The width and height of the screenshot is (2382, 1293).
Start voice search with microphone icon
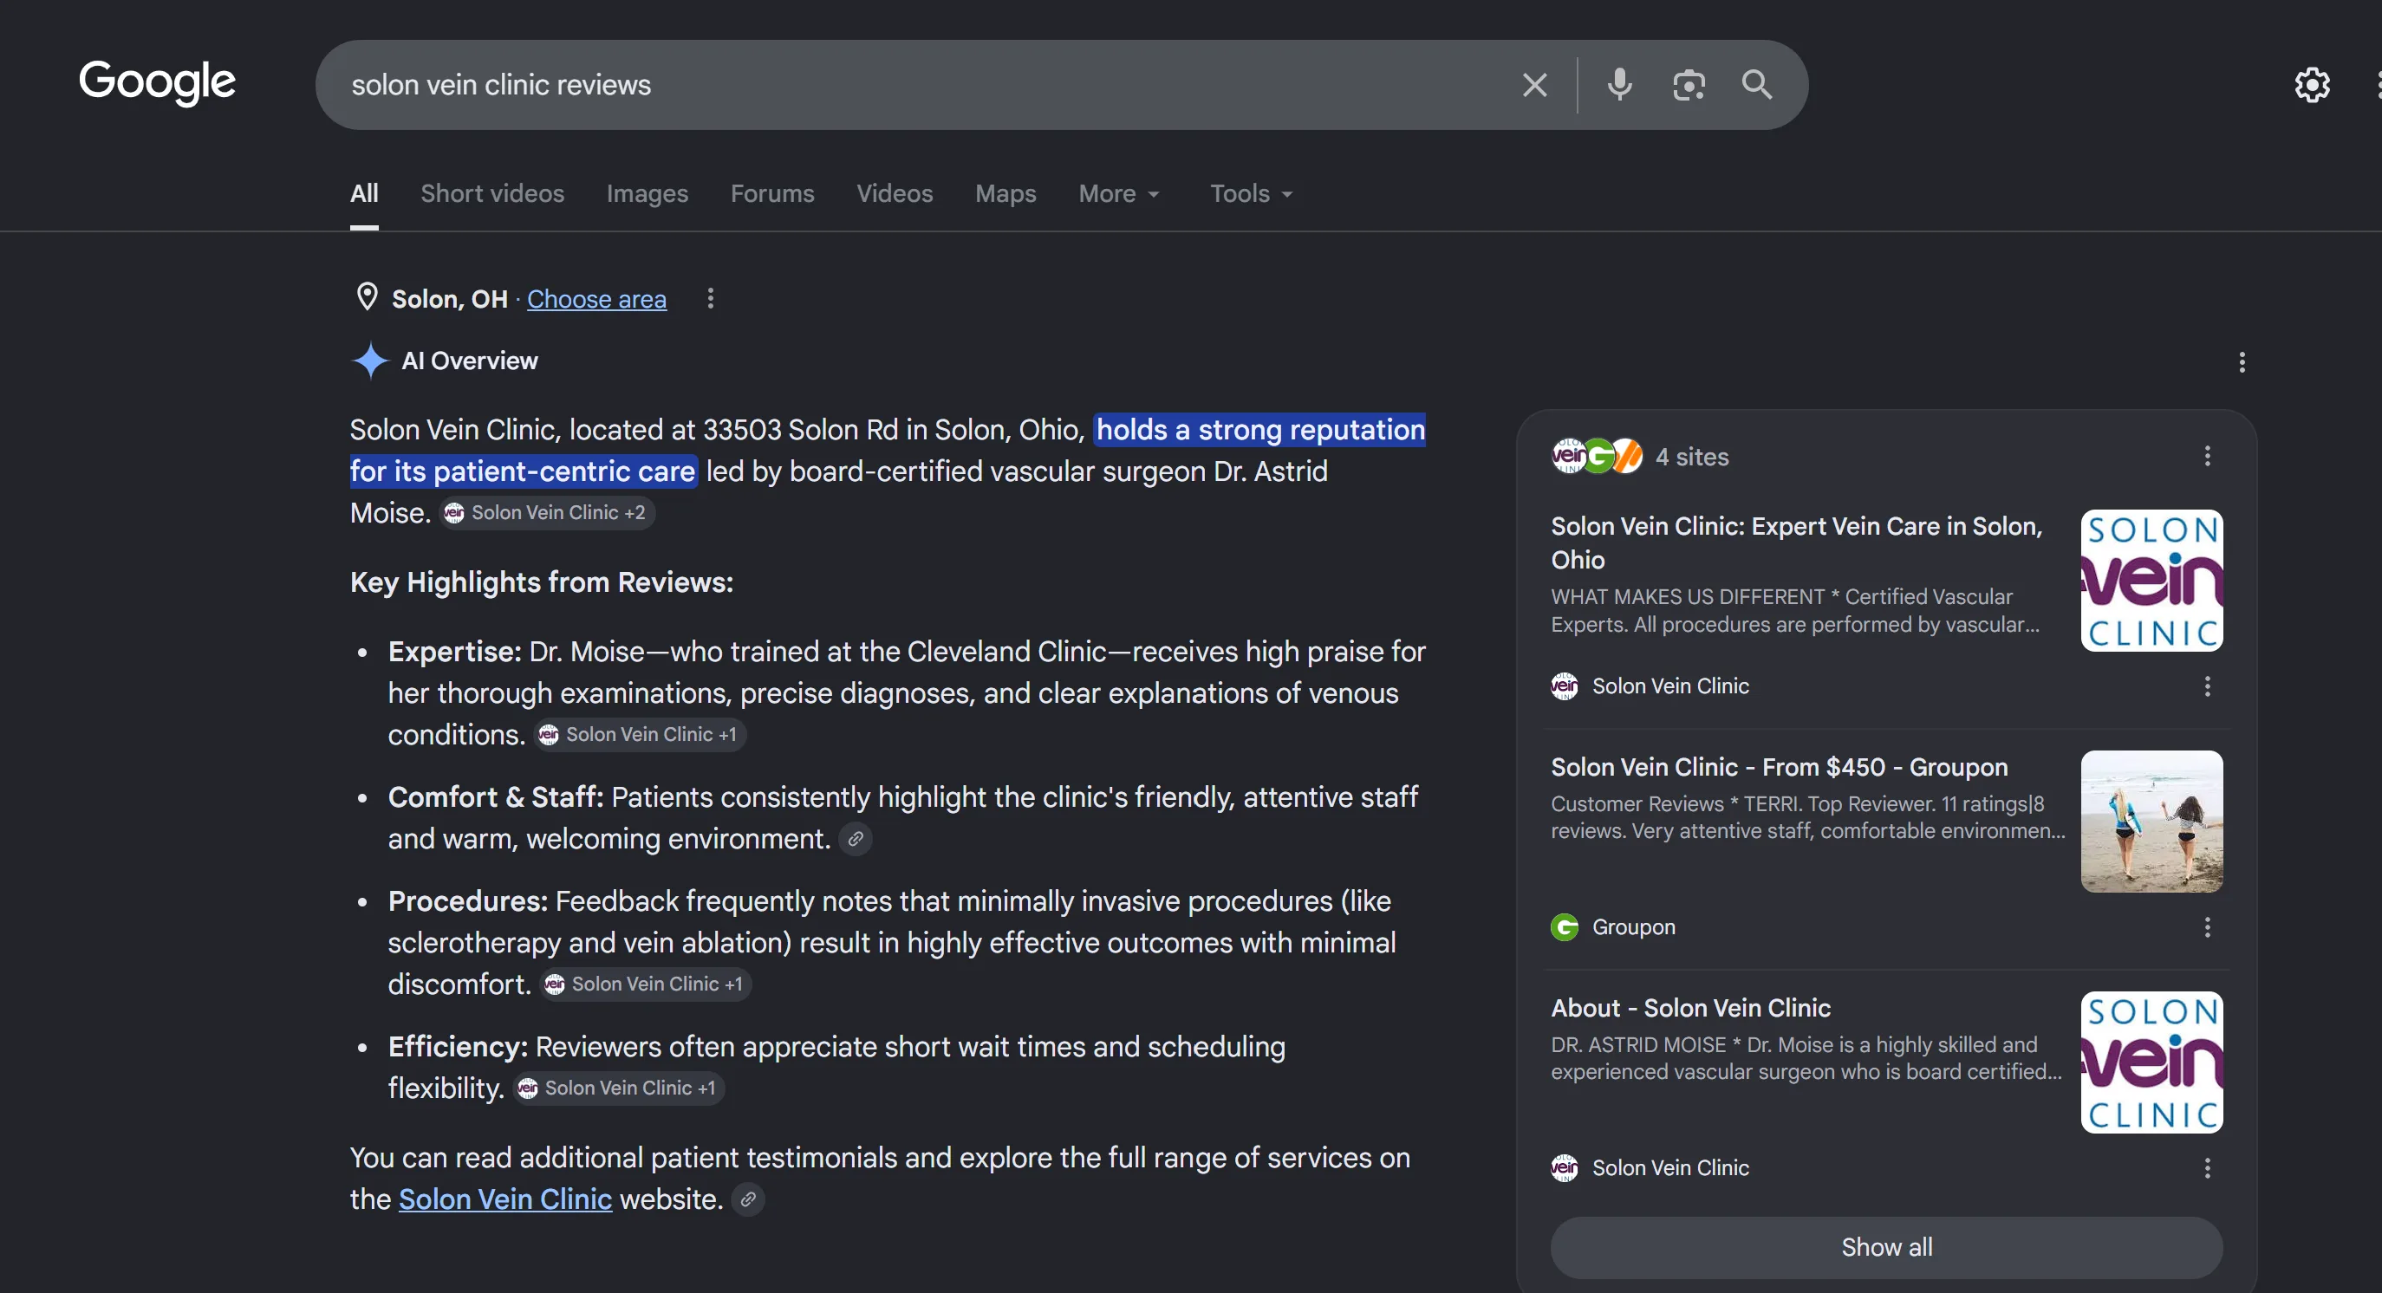pos(1619,85)
